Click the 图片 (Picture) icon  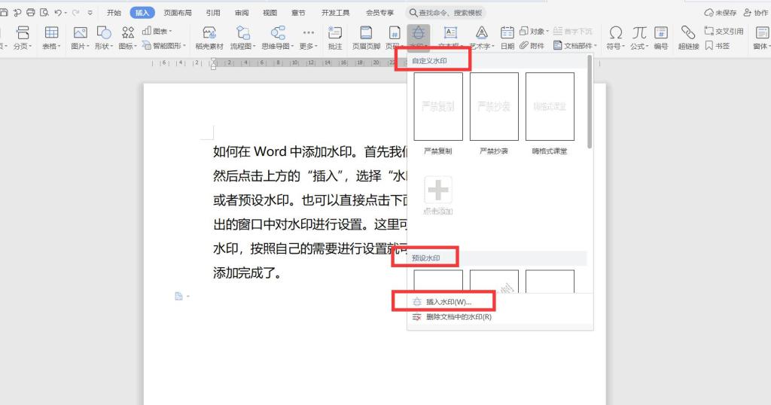[80, 32]
